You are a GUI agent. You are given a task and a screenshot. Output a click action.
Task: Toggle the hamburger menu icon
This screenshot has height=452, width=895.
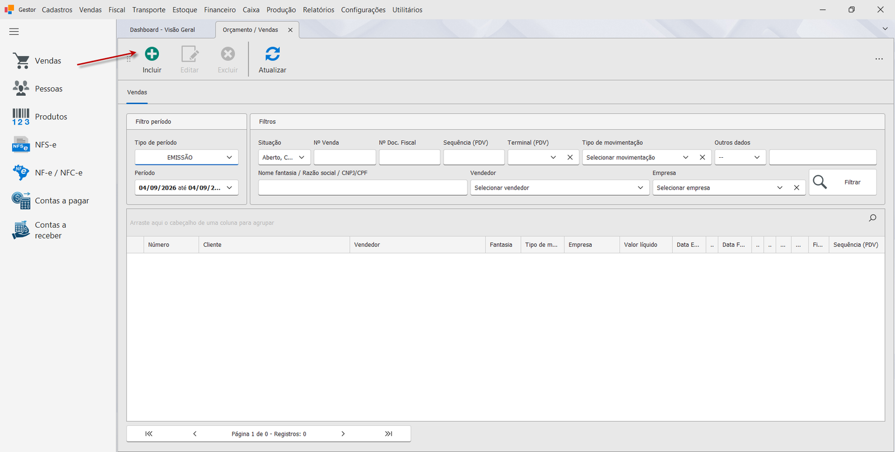coord(14,31)
